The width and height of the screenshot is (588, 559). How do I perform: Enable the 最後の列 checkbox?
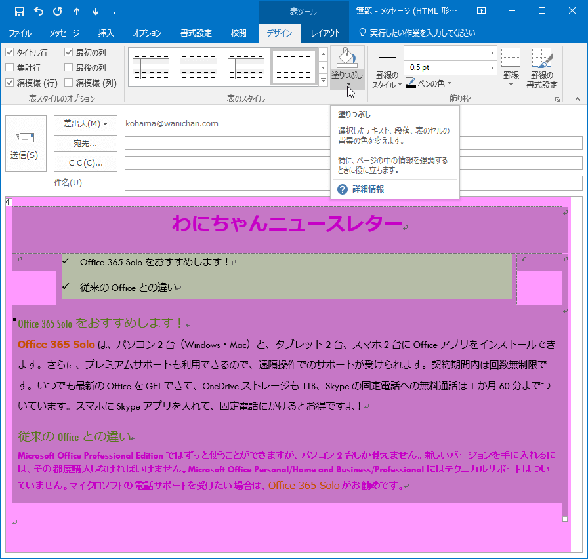pyautogui.click(x=68, y=67)
